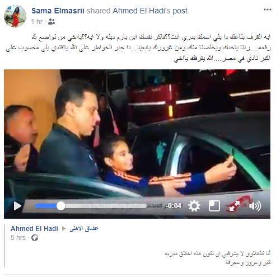Click the Sama Elmasrii name link
Screen dimensions: 276x278
(58, 11)
